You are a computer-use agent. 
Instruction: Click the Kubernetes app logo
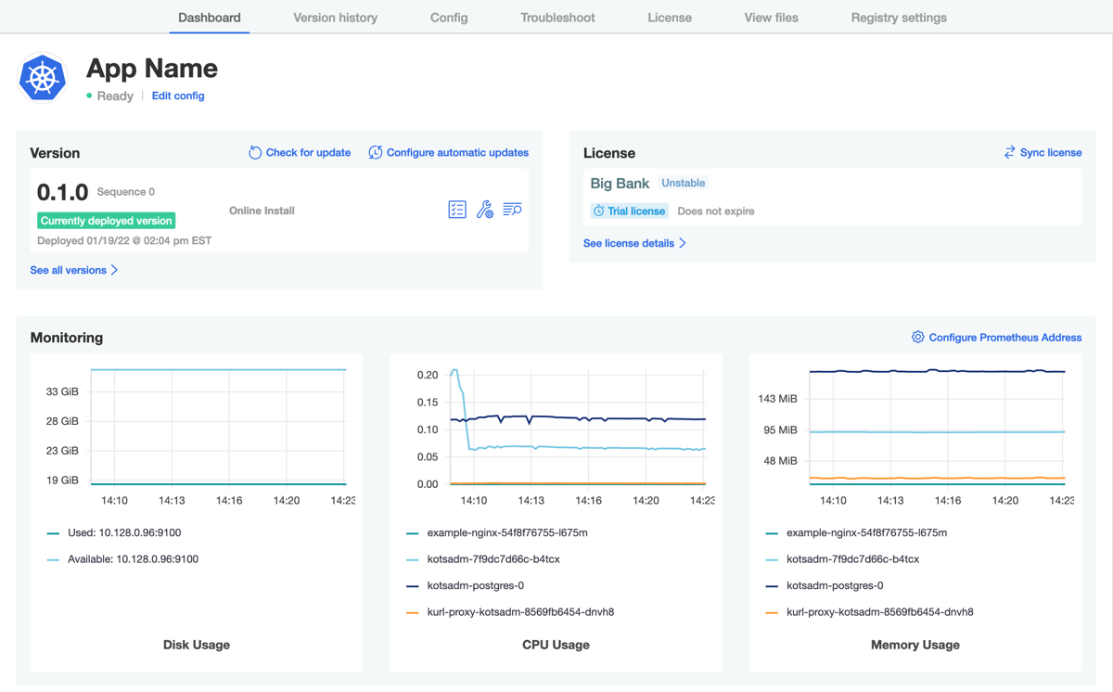point(42,78)
